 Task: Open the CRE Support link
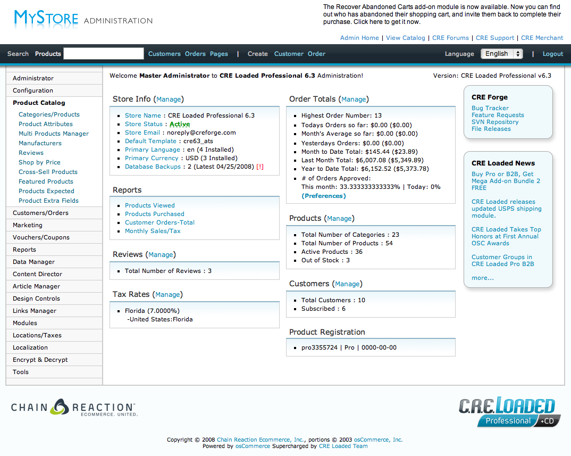click(x=495, y=38)
